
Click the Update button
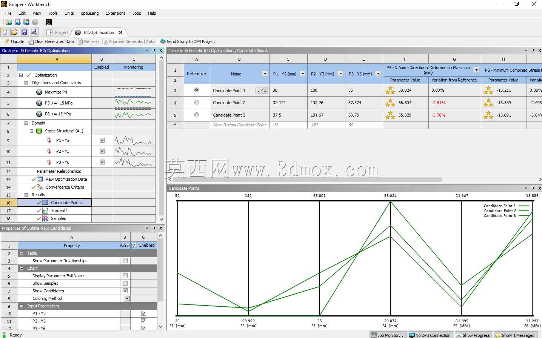point(14,41)
